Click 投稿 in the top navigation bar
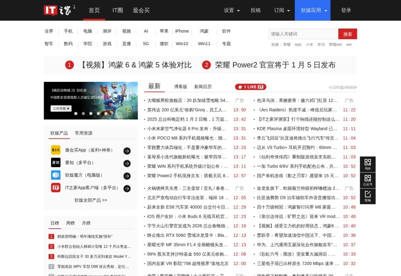The image size is (401, 276). click(256, 10)
